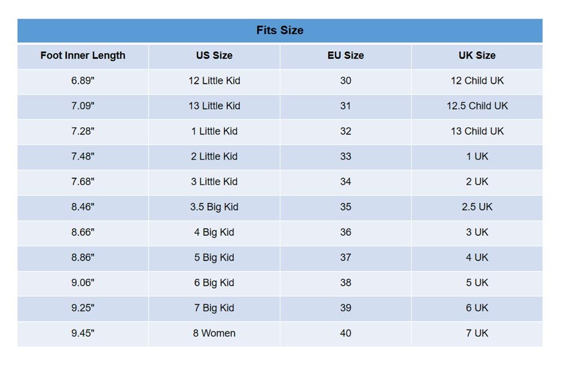Select the 6.89" foot length cell
This screenshot has width=564, height=366.
click(x=83, y=81)
